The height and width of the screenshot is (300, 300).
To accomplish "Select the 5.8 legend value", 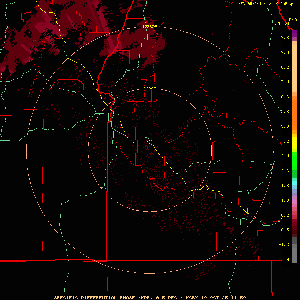I will click(285, 112).
